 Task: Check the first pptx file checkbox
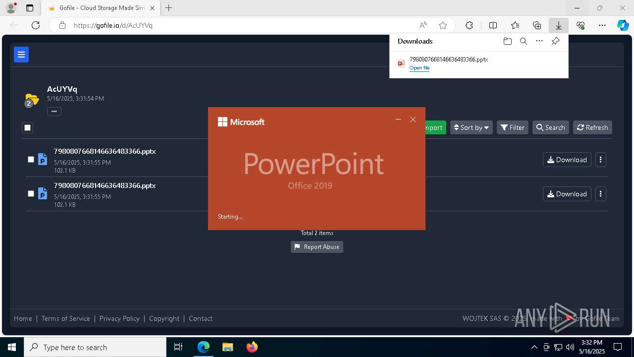31,160
